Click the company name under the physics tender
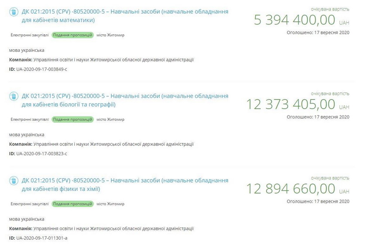This screenshot has width=371, height=248. (113, 228)
